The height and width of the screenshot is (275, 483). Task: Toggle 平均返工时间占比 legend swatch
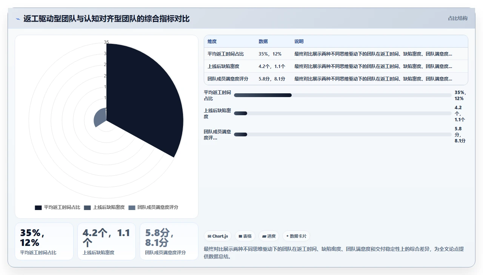tap(38, 207)
